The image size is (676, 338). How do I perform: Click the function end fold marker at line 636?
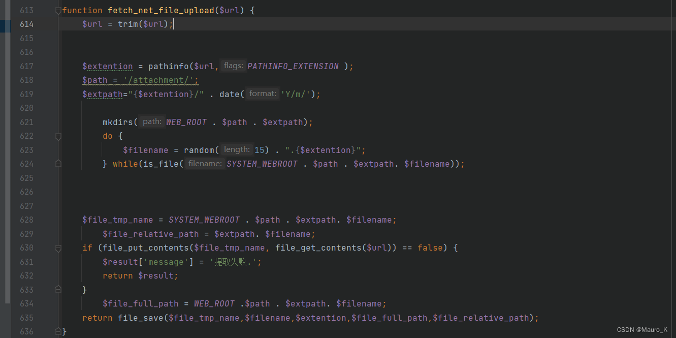(x=58, y=331)
